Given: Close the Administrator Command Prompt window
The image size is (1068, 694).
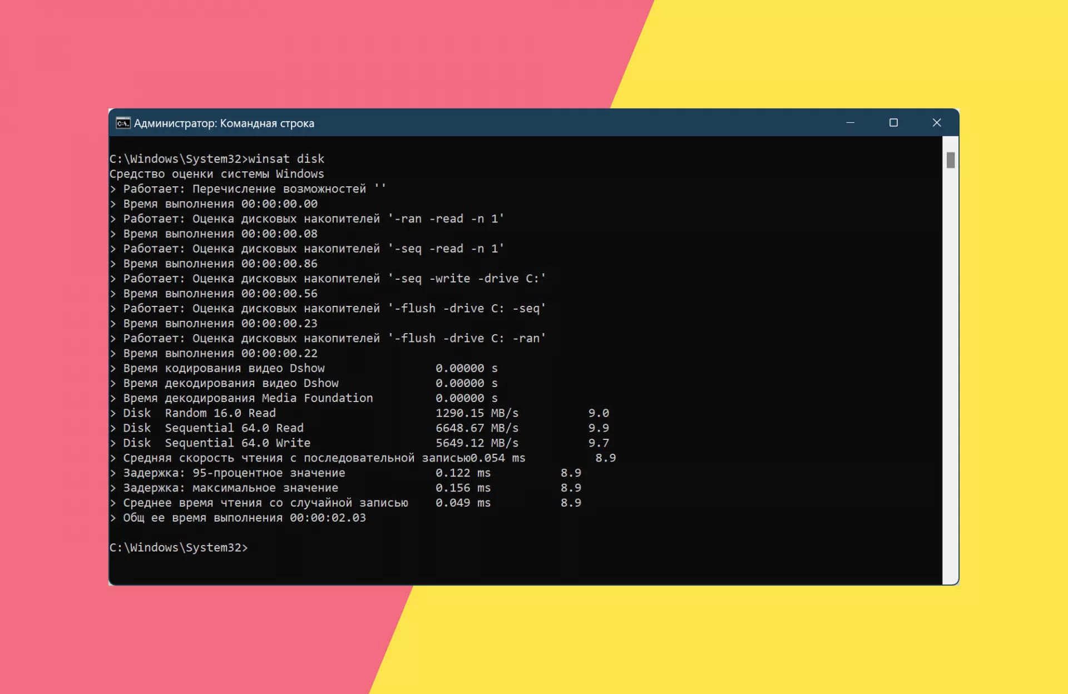Looking at the screenshot, I should click(937, 123).
